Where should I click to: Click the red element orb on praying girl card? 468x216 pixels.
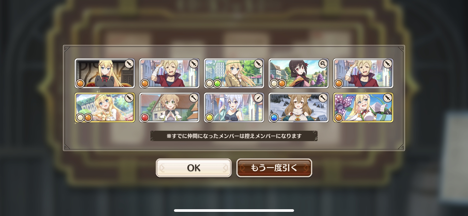click(x=145, y=118)
